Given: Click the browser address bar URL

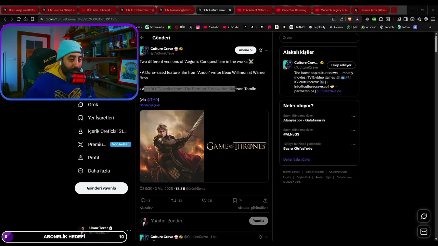Looking at the screenshot, I should coord(82,19).
